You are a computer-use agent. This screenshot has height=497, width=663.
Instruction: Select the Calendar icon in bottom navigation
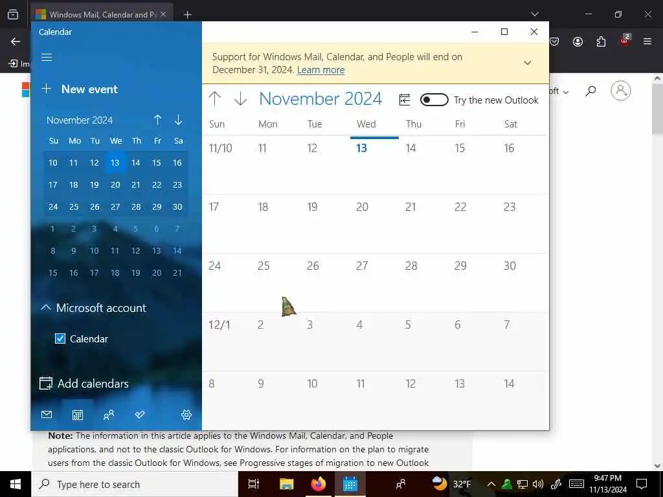pyautogui.click(x=78, y=415)
